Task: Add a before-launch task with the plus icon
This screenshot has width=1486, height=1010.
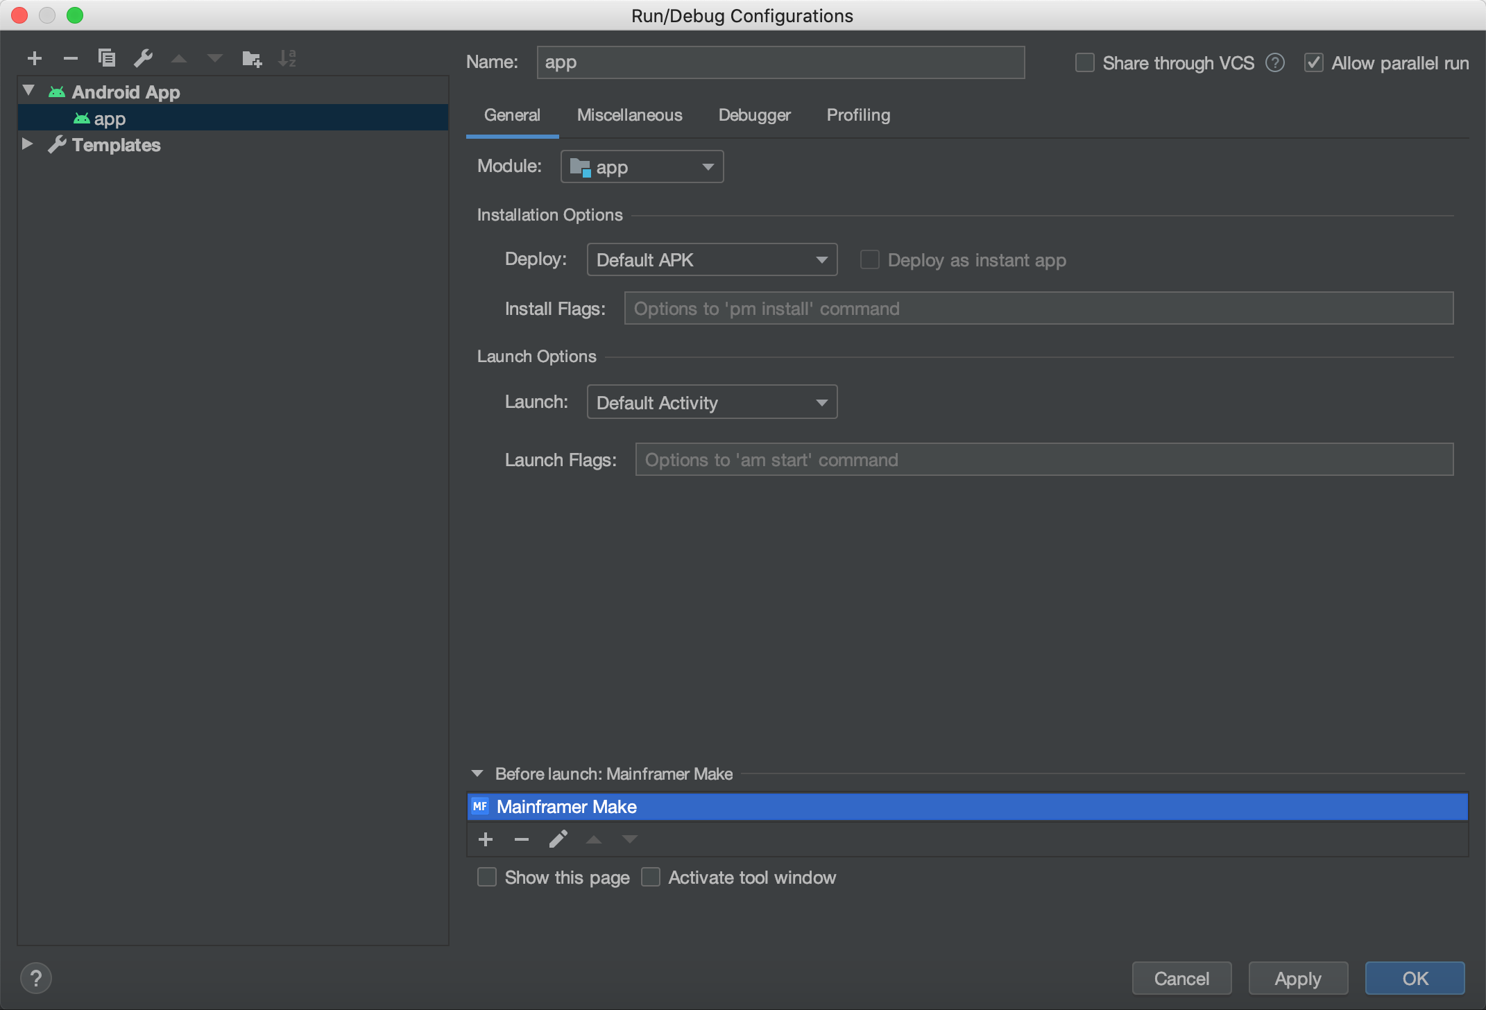Action: click(486, 839)
